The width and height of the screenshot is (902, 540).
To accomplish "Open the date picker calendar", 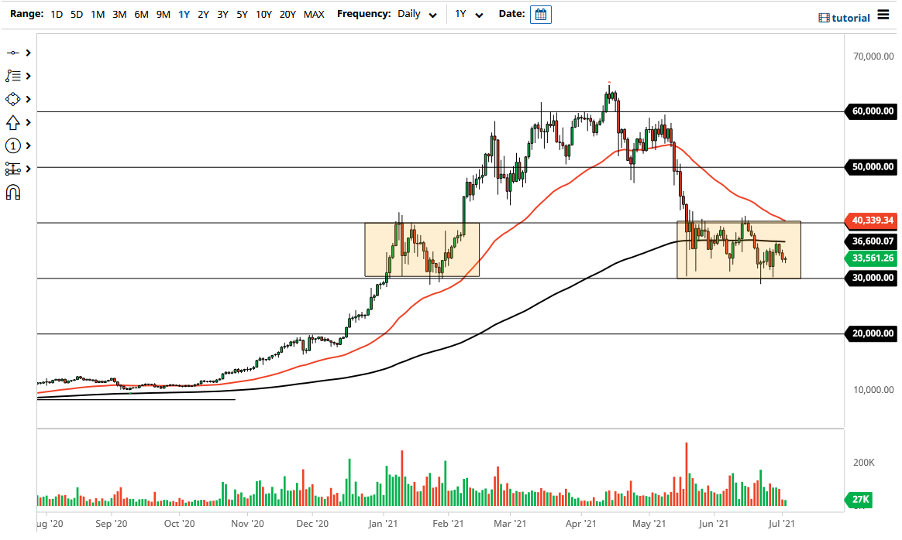I will pyautogui.click(x=540, y=14).
